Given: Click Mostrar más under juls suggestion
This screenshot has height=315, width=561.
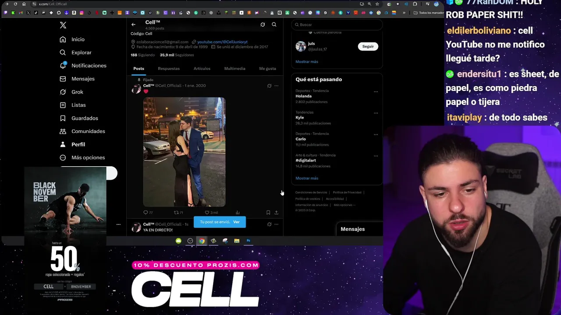Looking at the screenshot, I should coord(307,62).
